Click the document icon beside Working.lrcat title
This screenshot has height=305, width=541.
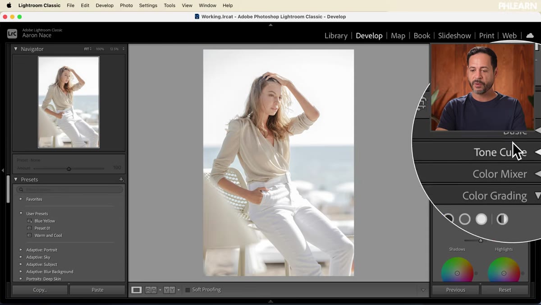pos(197,17)
